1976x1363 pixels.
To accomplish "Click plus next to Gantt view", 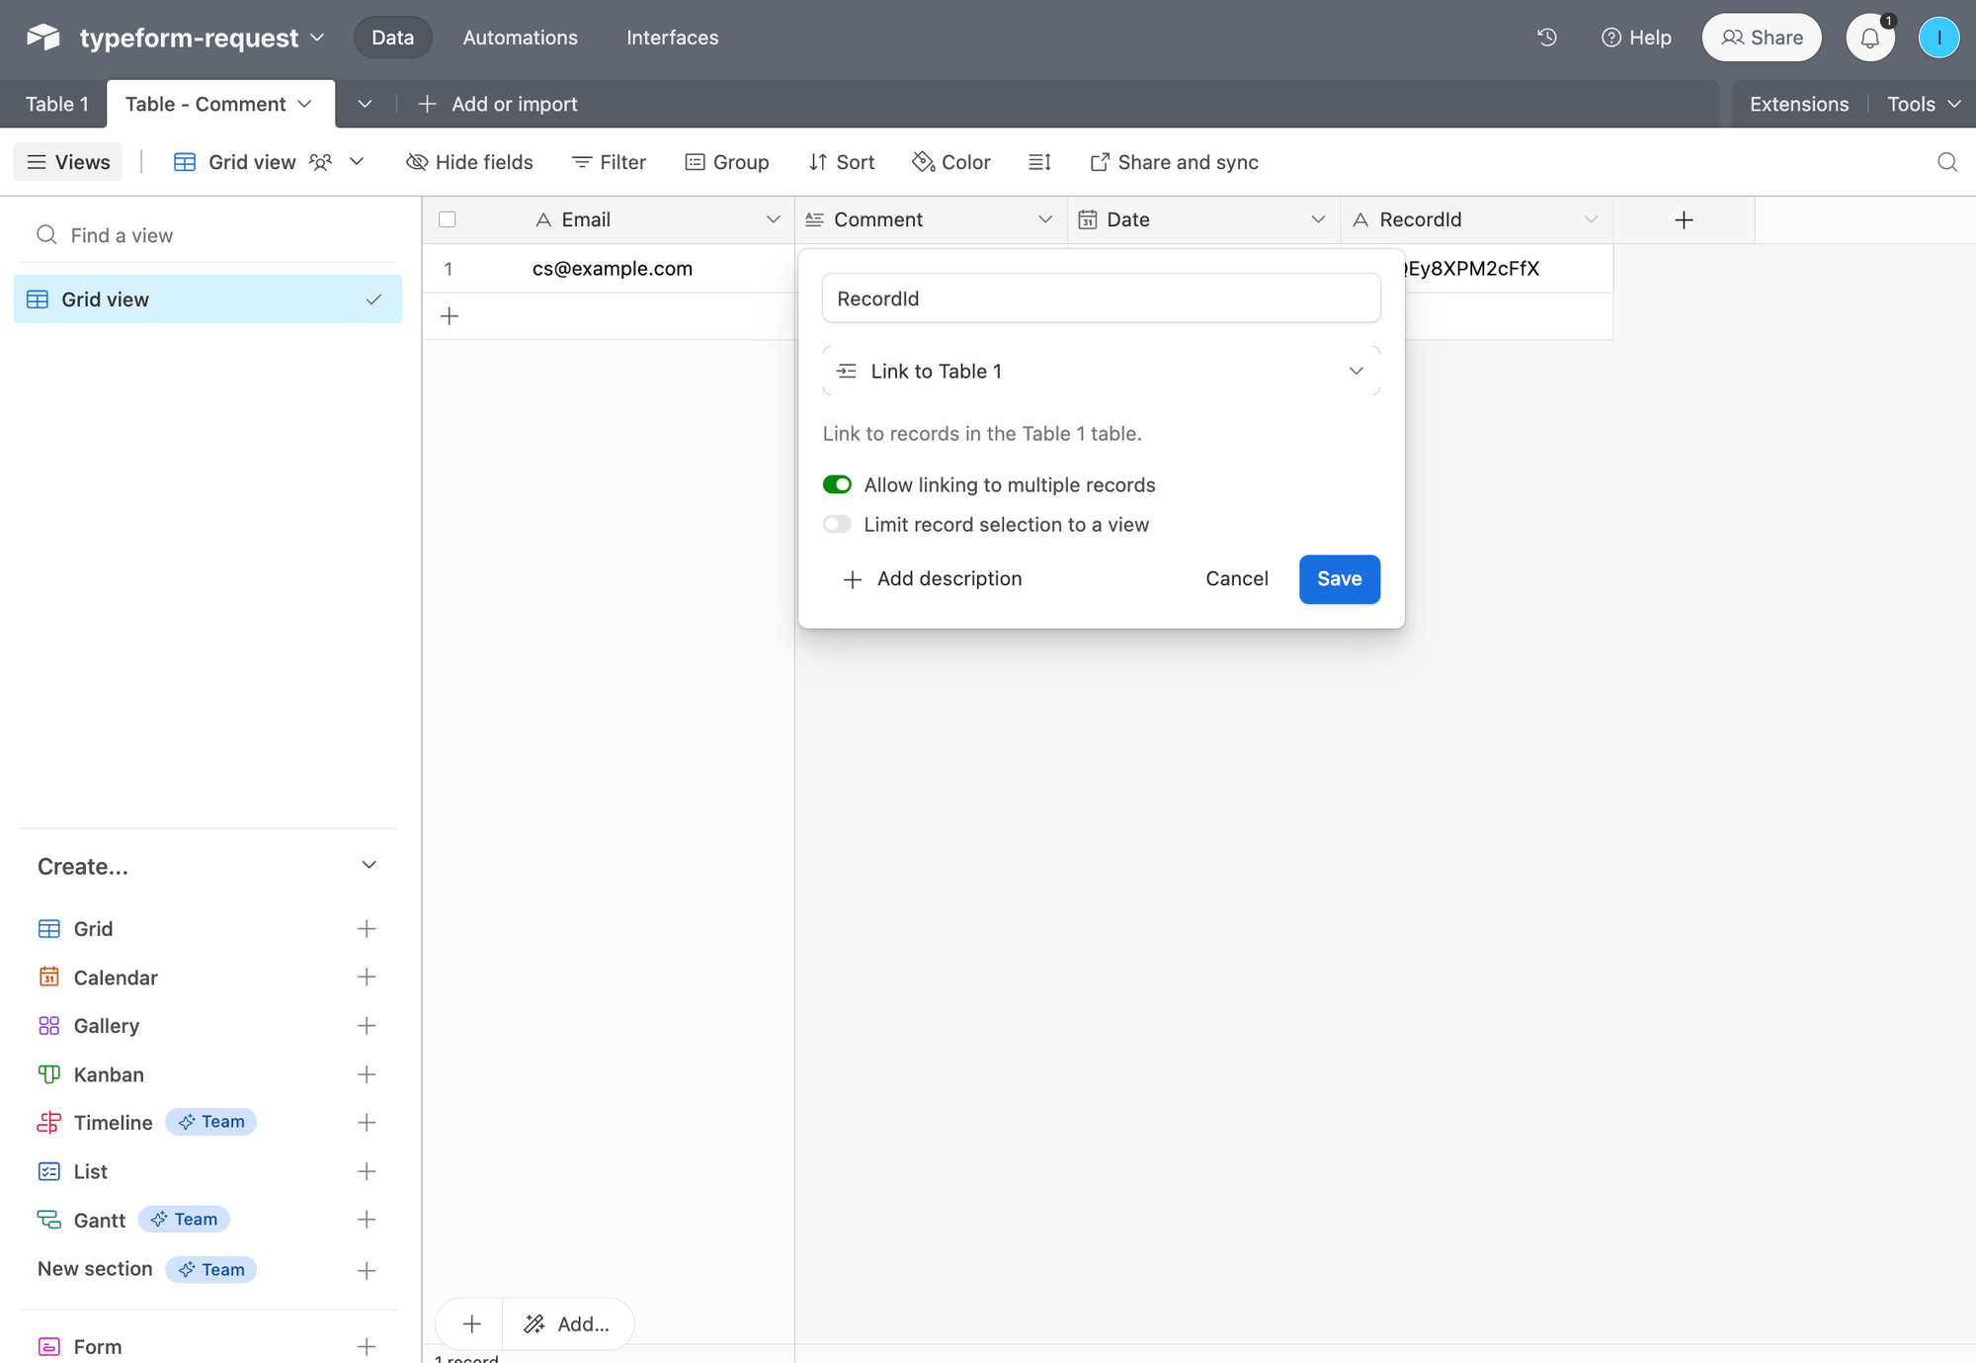I will coord(367,1220).
